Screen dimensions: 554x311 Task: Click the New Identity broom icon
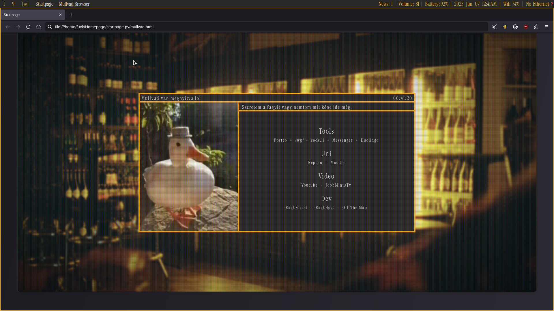coord(494,27)
